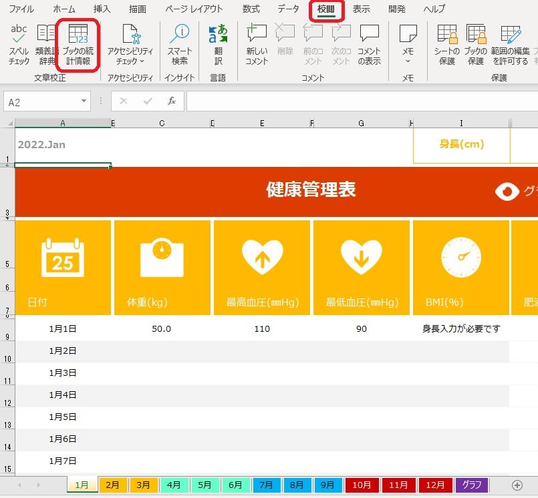Click the スペルチェック spell check icon
This screenshot has height=498, width=538.
click(19, 44)
